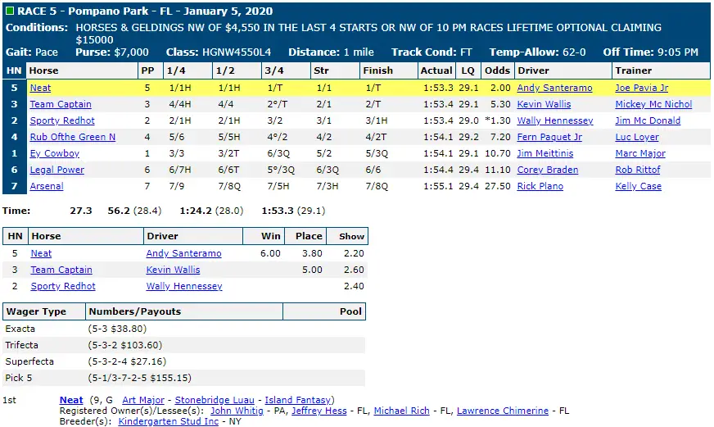Click the Win payout 6.00

pyautogui.click(x=270, y=253)
